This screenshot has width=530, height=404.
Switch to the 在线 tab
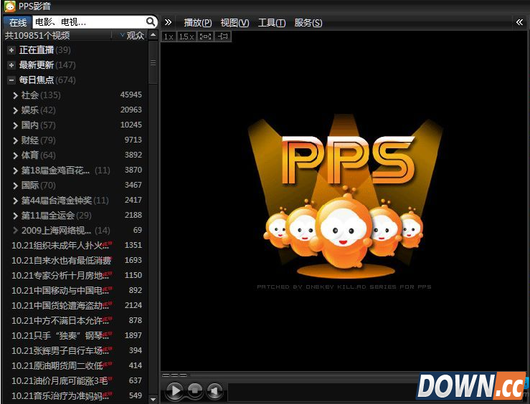pos(17,22)
